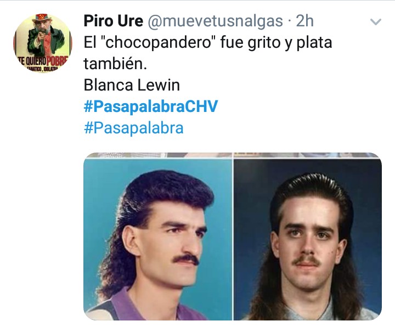View the left photo with teal background

[x=157, y=240]
